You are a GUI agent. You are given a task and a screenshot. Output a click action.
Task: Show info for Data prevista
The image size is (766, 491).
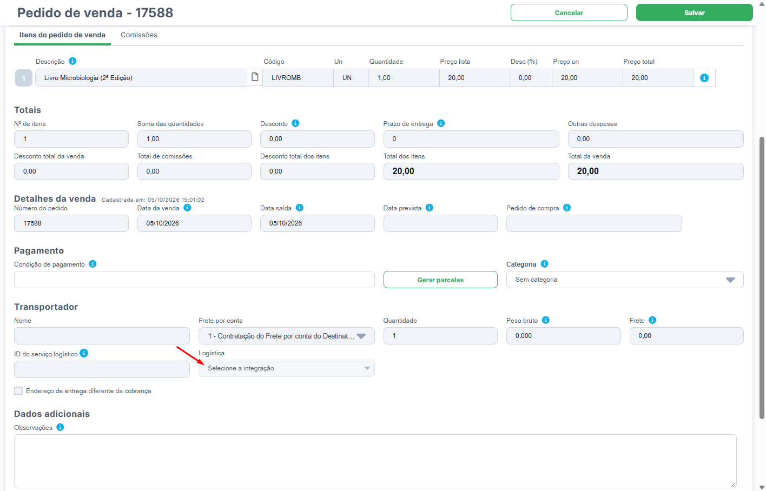[x=430, y=208]
